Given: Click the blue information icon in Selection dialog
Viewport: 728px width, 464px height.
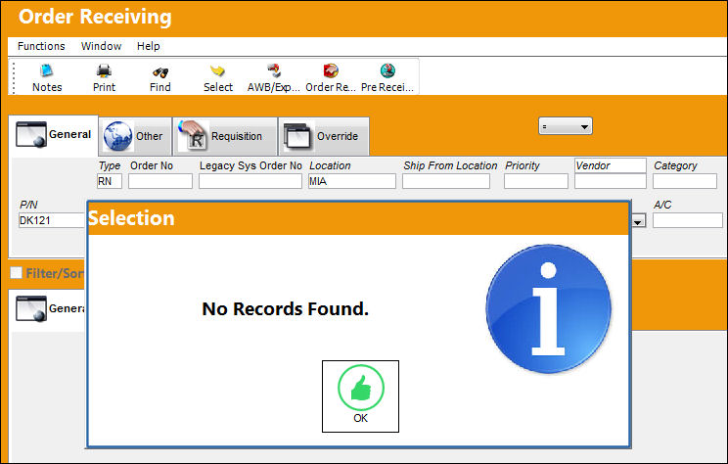Looking at the screenshot, I should tap(548, 309).
